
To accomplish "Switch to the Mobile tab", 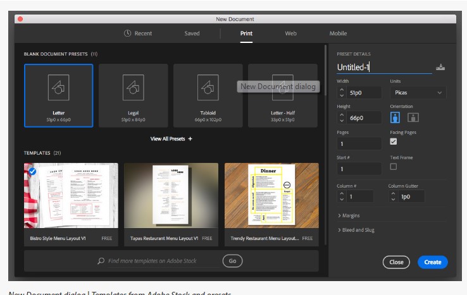I will tap(338, 33).
